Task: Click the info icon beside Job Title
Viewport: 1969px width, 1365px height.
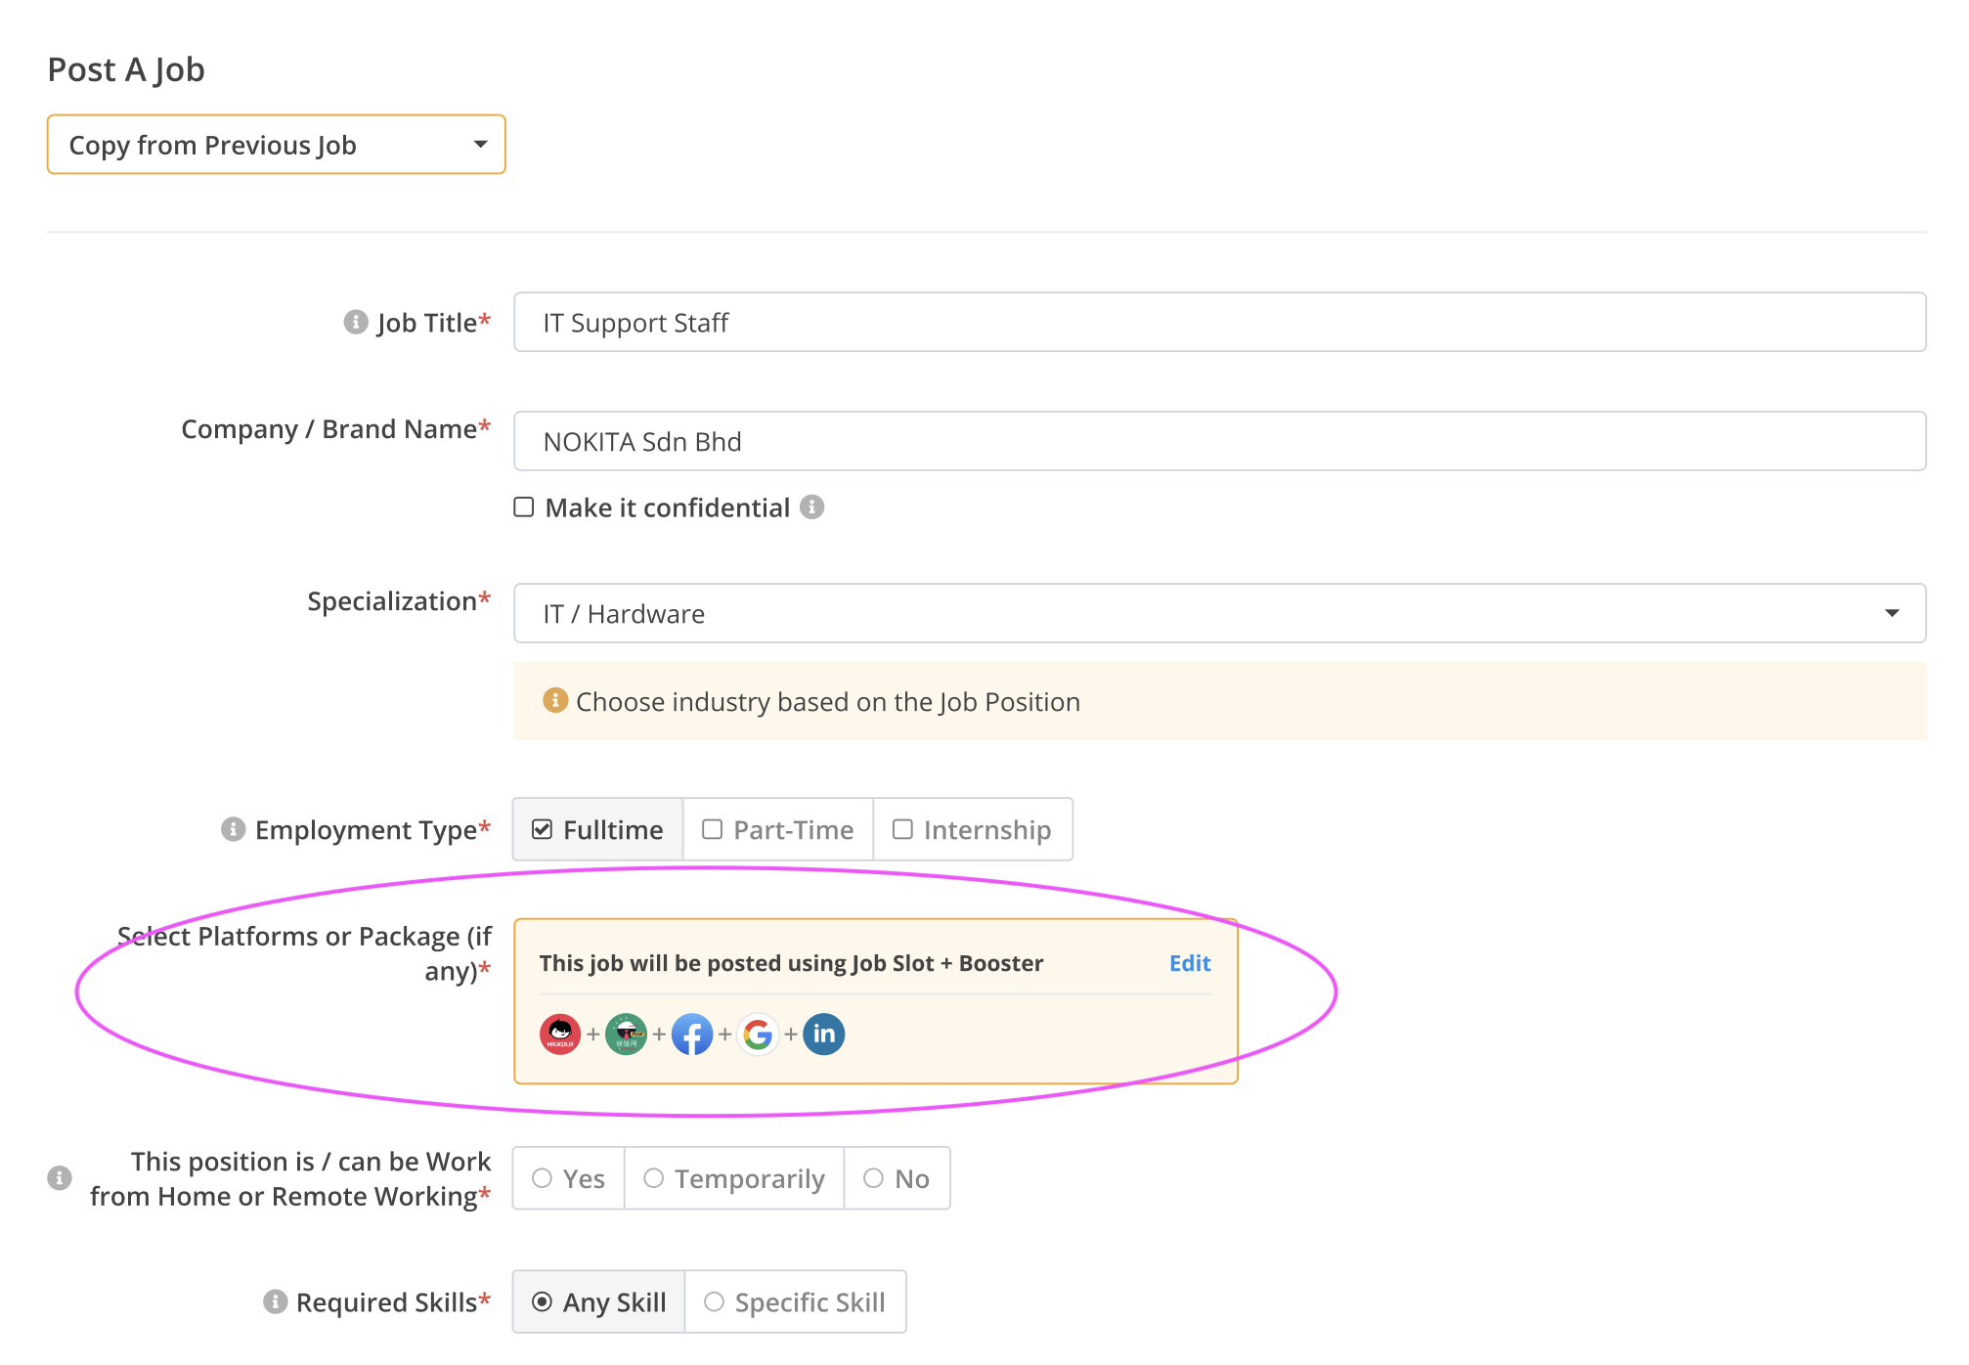Action: point(356,322)
